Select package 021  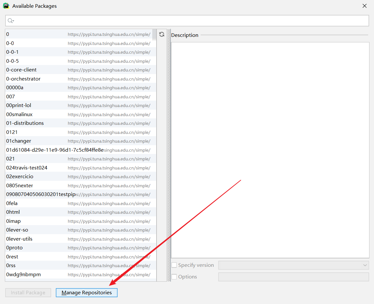tap(81, 158)
